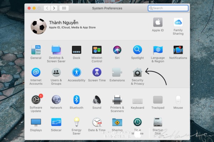
Task: Open the Dock preferences
Action: 76,50
